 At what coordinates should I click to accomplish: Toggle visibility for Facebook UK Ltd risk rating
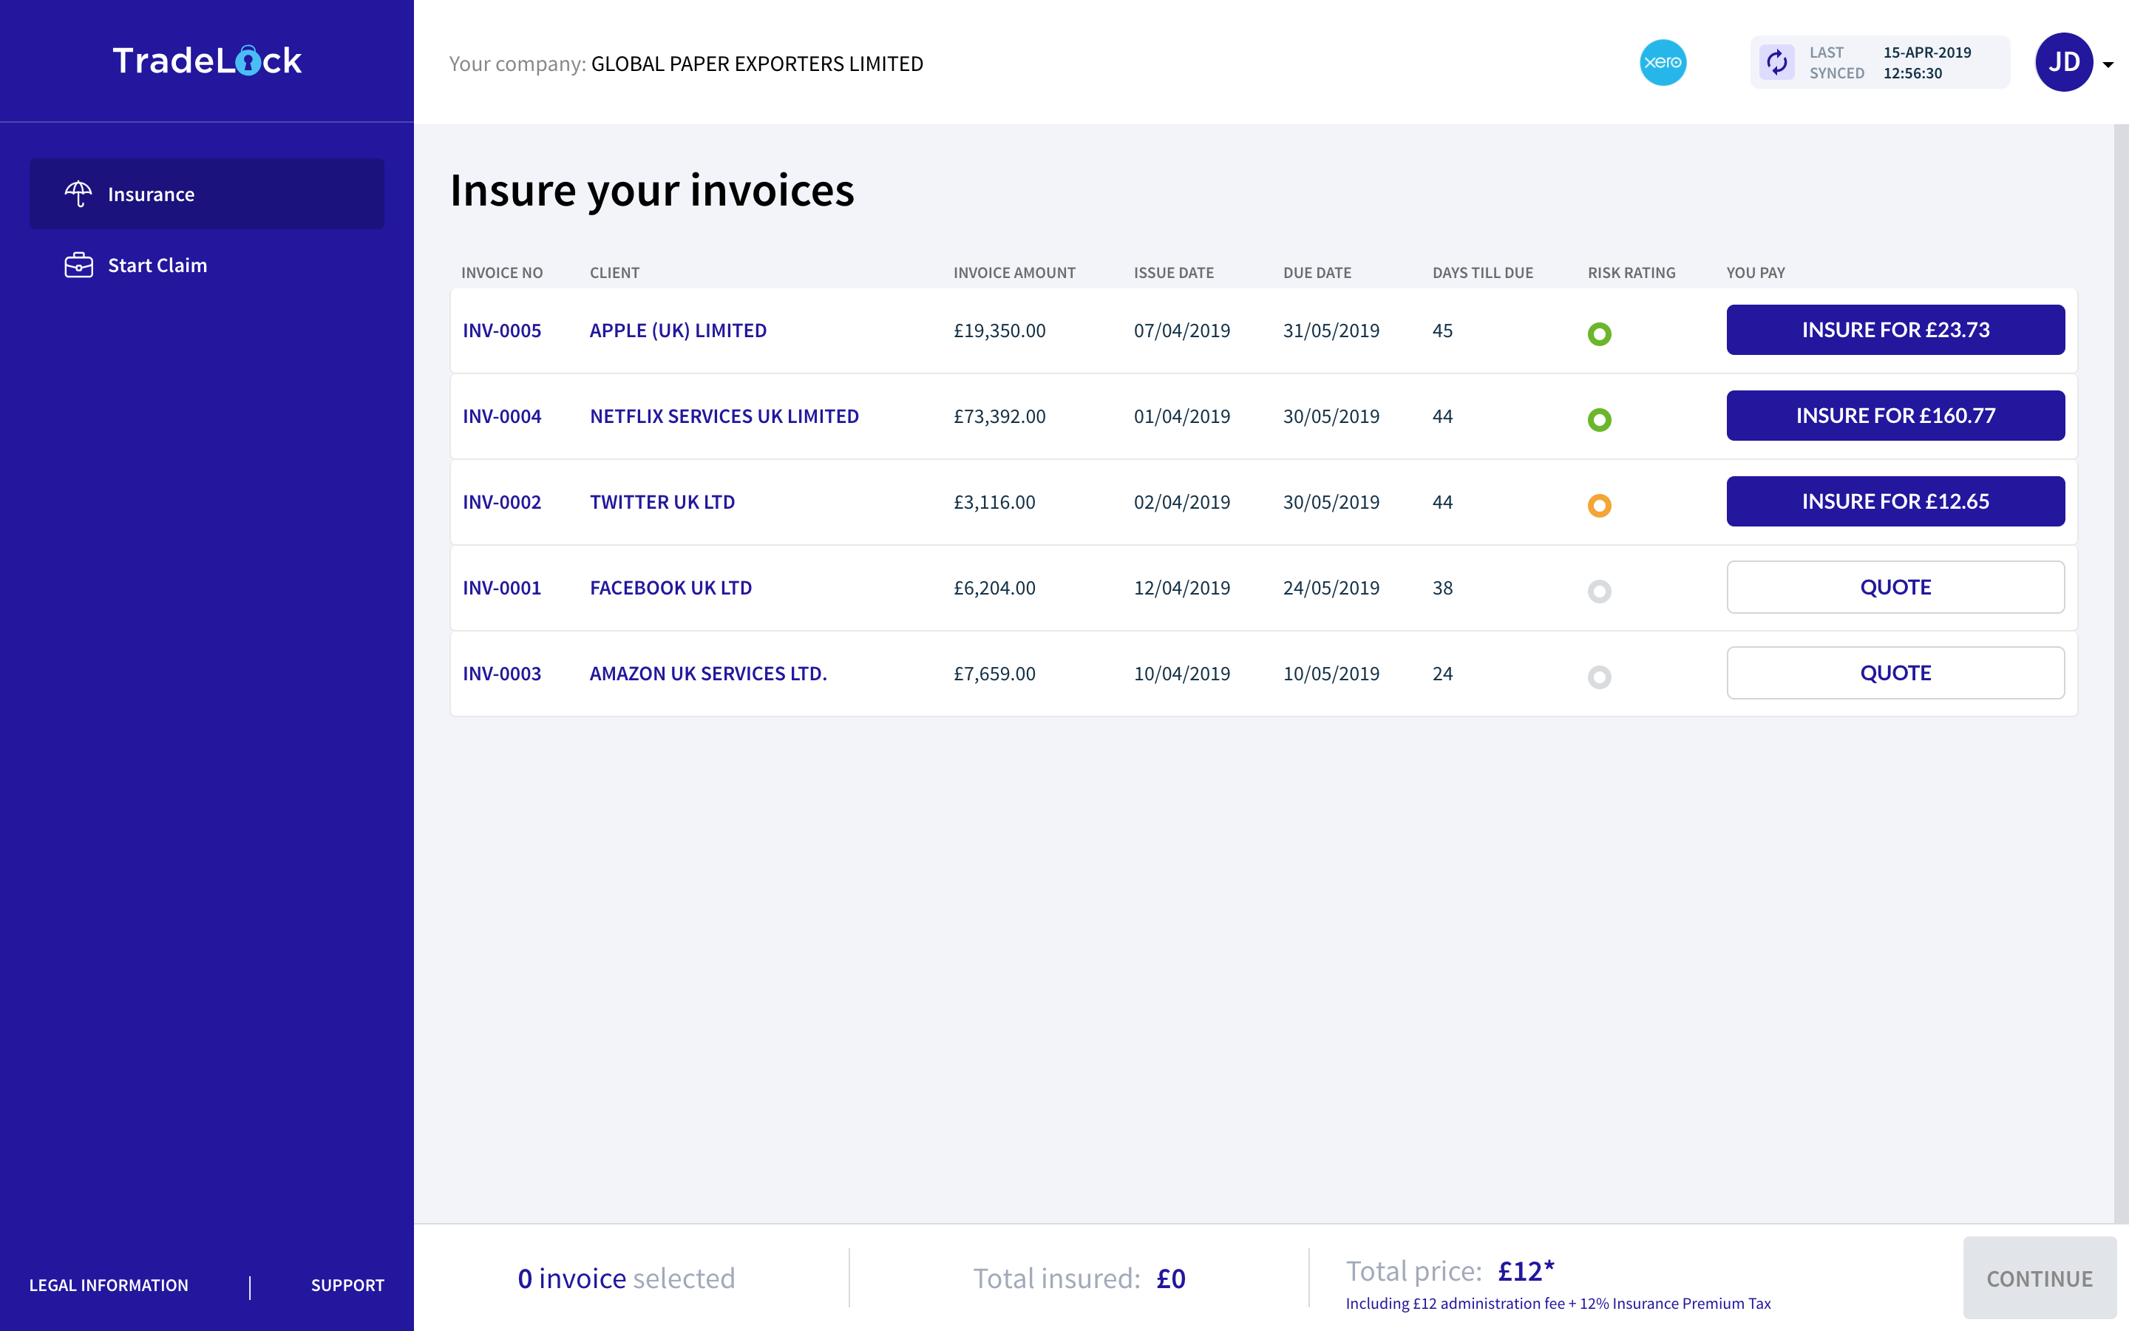pyautogui.click(x=1600, y=592)
